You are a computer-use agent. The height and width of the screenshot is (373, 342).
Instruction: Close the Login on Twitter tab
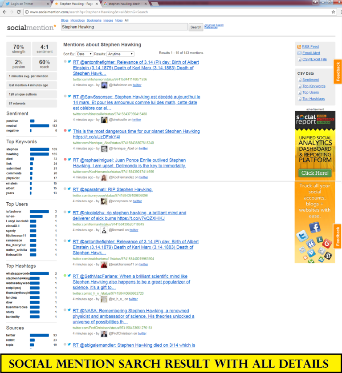coord(48,4)
